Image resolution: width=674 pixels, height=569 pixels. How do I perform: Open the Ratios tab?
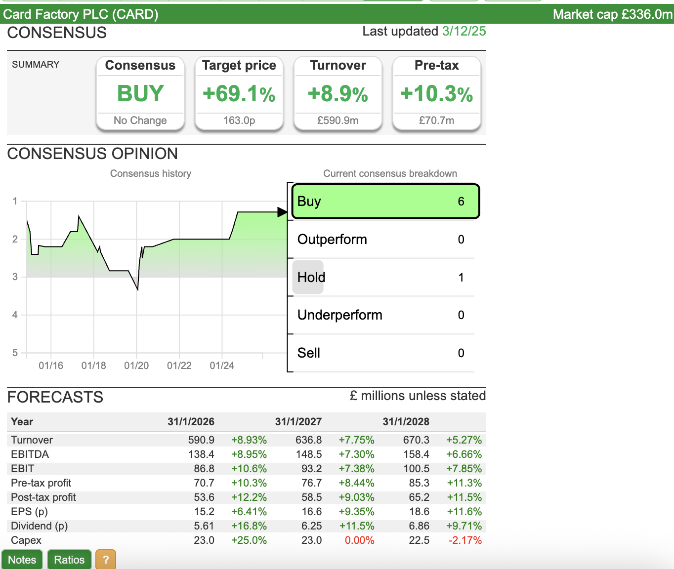[69, 560]
